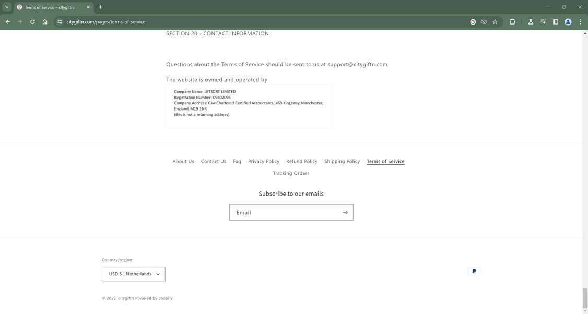Open the Chrome extensions puzzle icon
588x314 pixels.
(512, 21)
